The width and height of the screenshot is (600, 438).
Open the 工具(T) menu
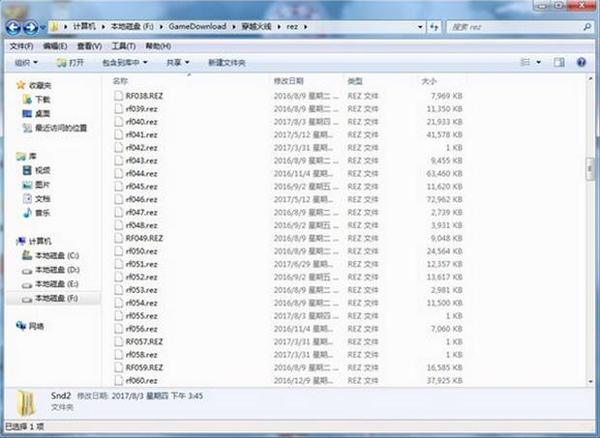[123, 45]
